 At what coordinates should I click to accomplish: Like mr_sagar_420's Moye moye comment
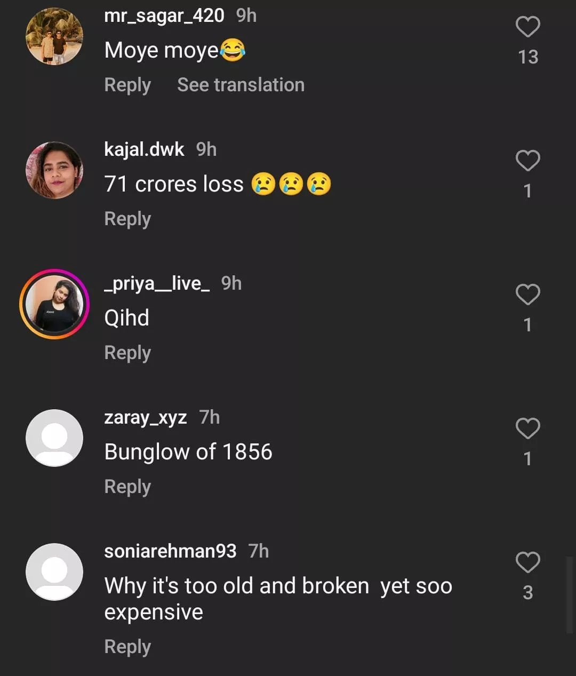tap(527, 27)
